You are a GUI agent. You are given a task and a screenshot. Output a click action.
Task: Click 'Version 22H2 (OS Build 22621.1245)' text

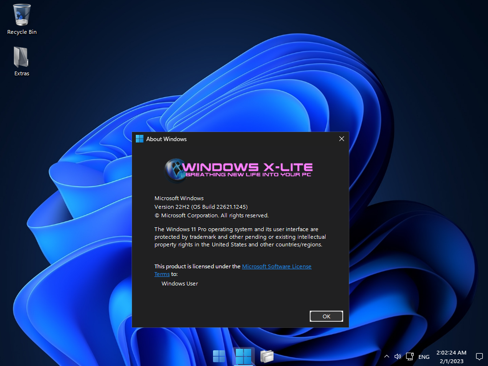pos(201,207)
